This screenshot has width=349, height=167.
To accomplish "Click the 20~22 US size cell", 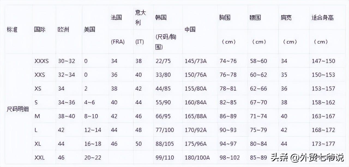I will tap(93, 157).
